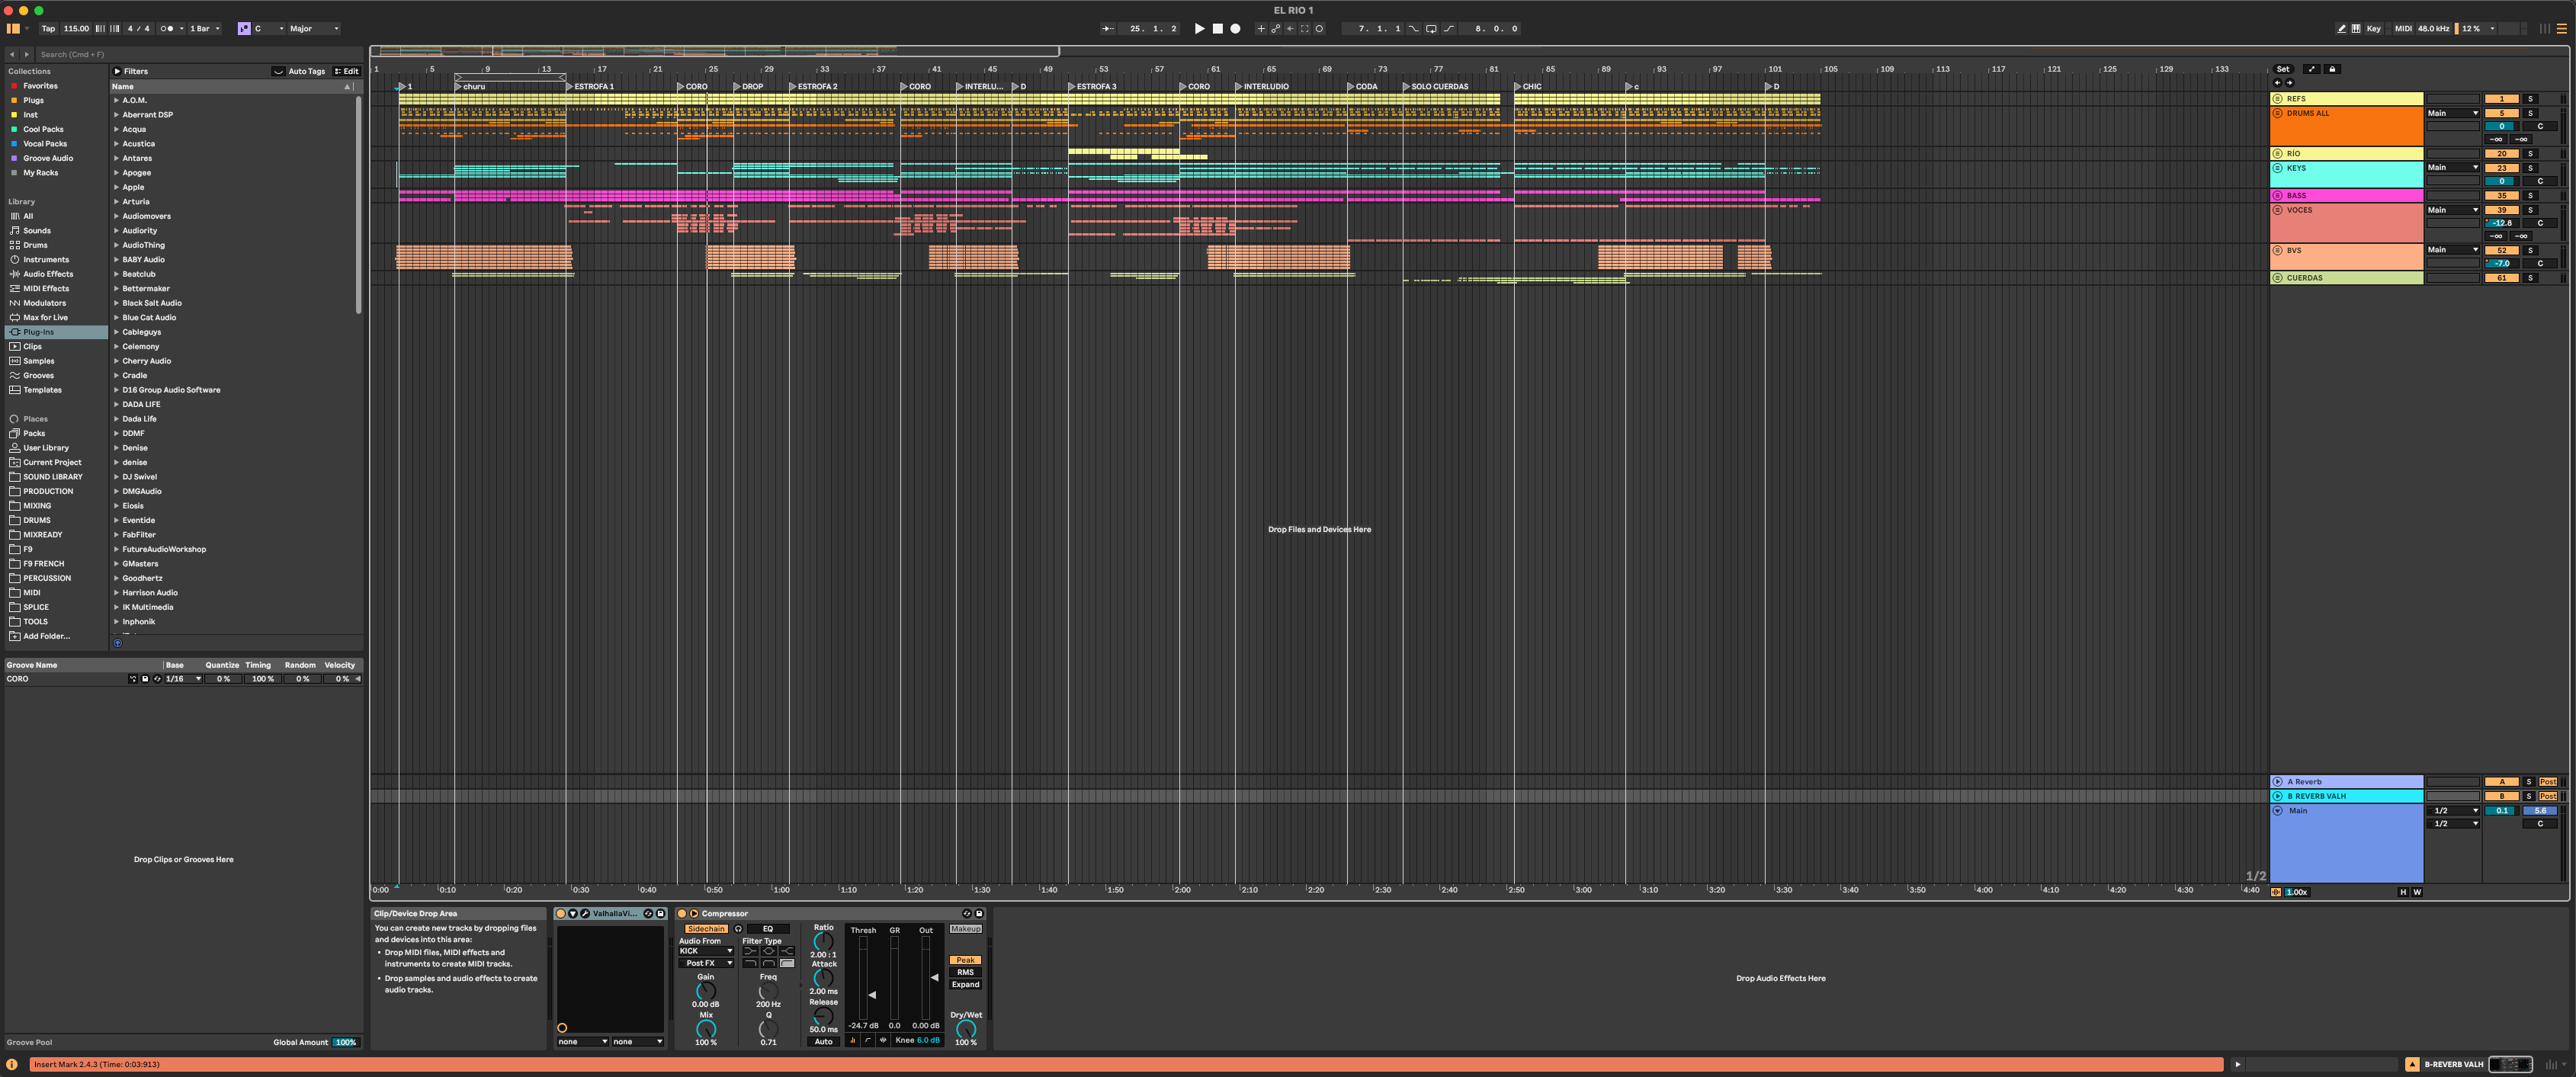Select RMS mode in the Compressor

[965, 972]
